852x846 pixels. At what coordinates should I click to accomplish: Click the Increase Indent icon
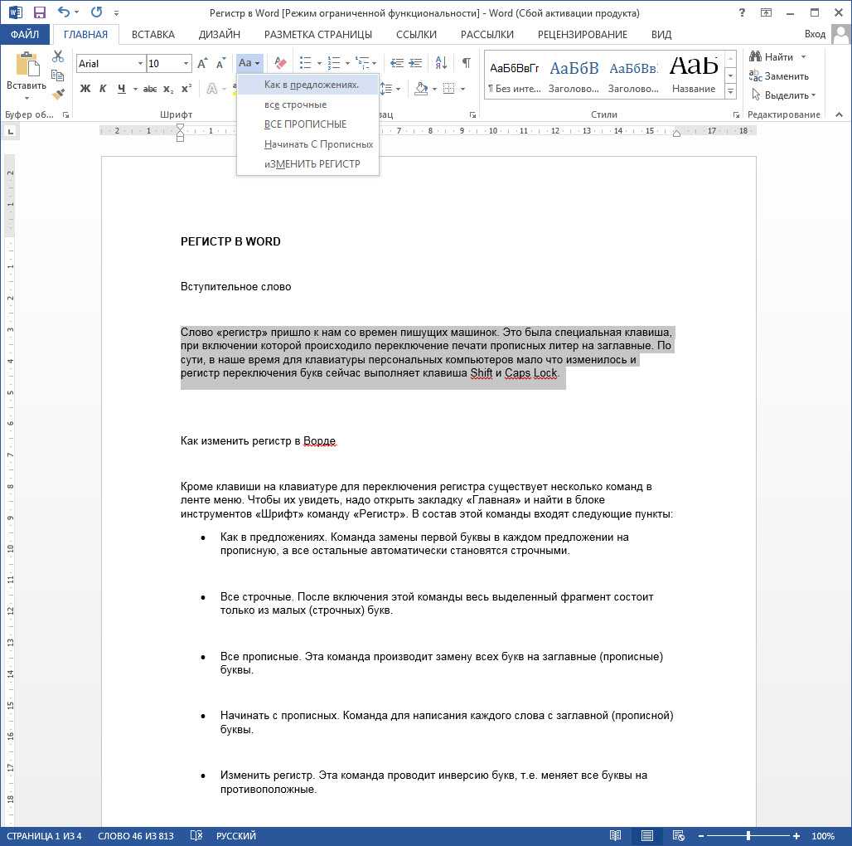[416, 63]
